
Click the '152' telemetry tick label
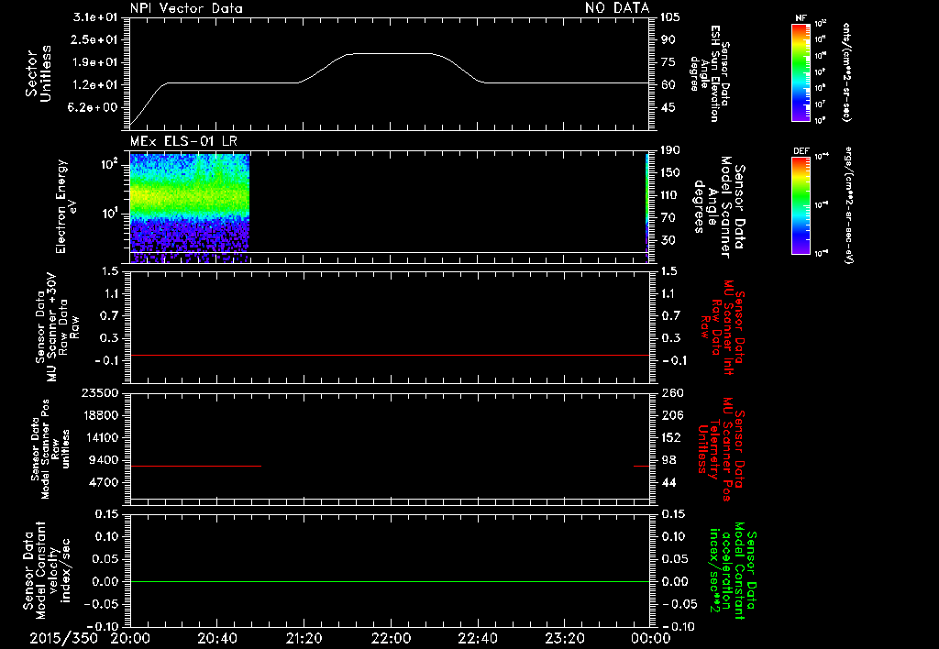coord(670,437)
